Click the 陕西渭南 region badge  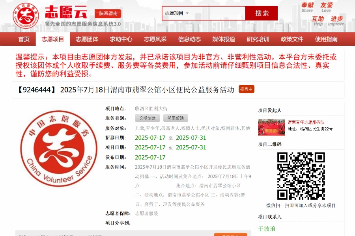[108, 13]
